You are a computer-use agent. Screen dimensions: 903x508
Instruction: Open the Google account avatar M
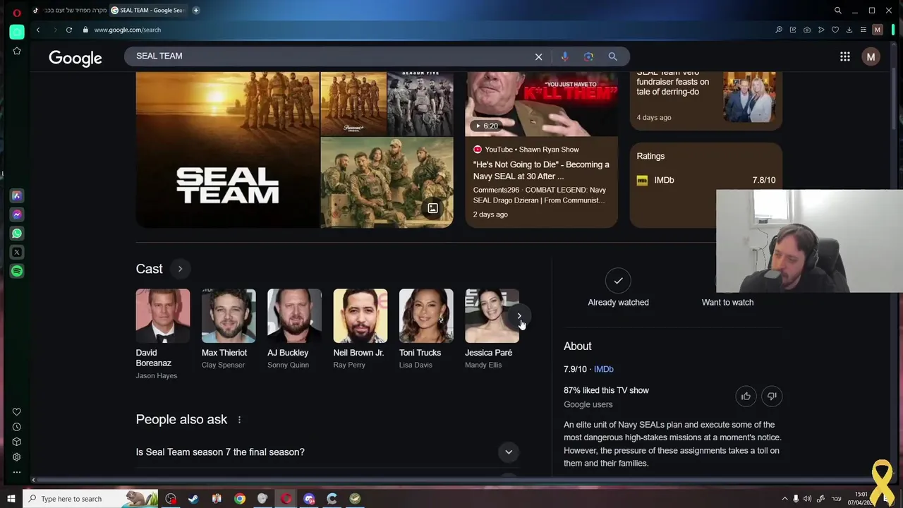[x=871, y=56]
